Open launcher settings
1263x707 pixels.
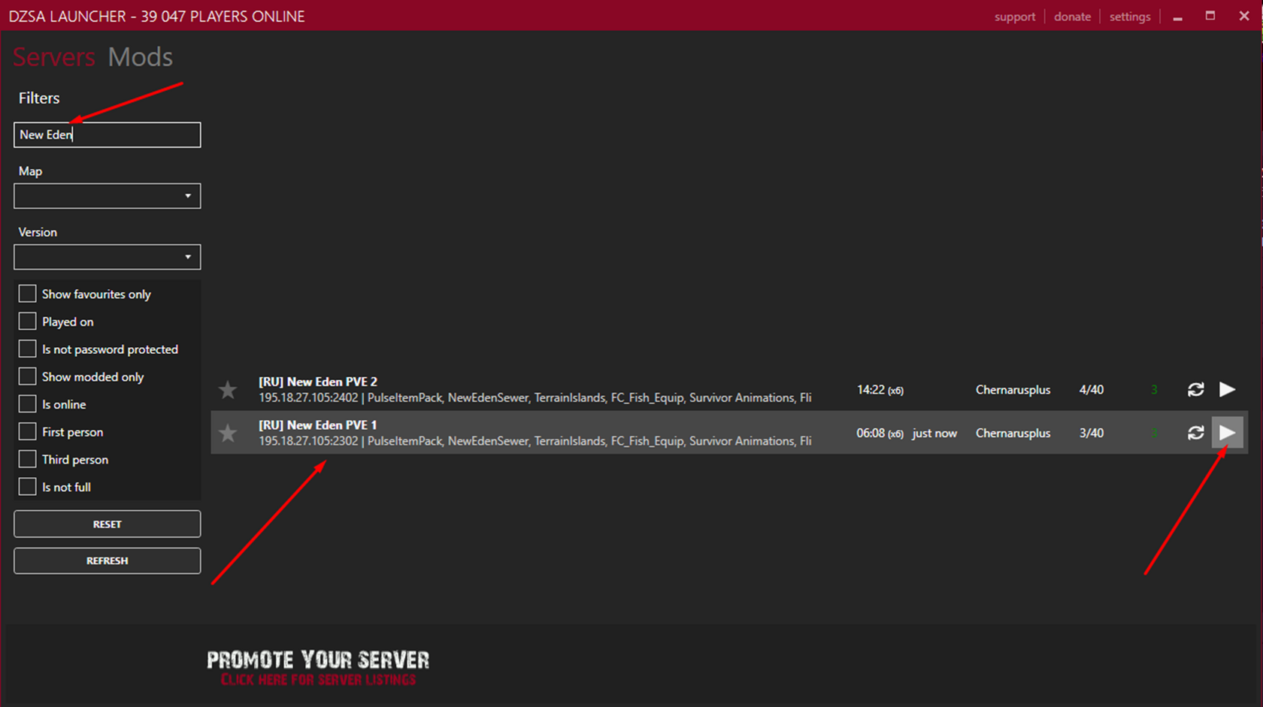point(1130,17)
